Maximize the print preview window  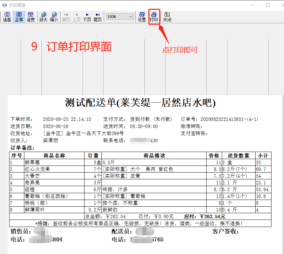tap(268, 5)
